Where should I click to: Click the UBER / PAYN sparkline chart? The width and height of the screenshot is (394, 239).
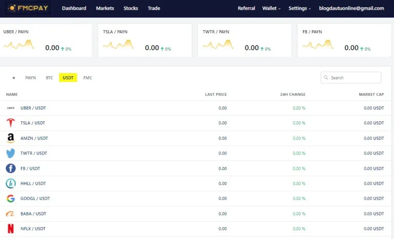tap(19, 45)
